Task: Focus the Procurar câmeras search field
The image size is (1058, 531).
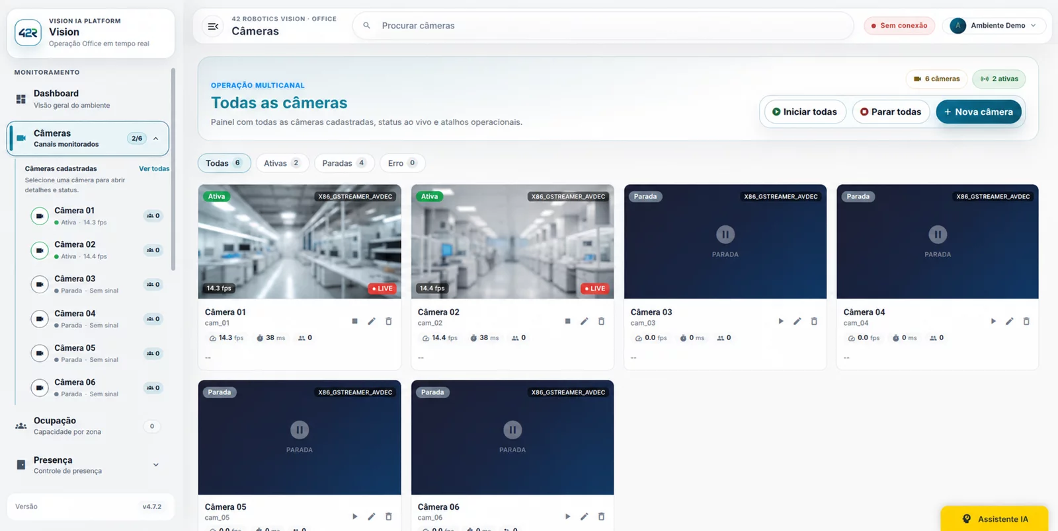Action: click(x=603, y=26)
